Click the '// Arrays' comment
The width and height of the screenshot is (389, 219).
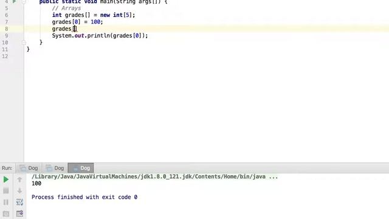tap(66, 8)
